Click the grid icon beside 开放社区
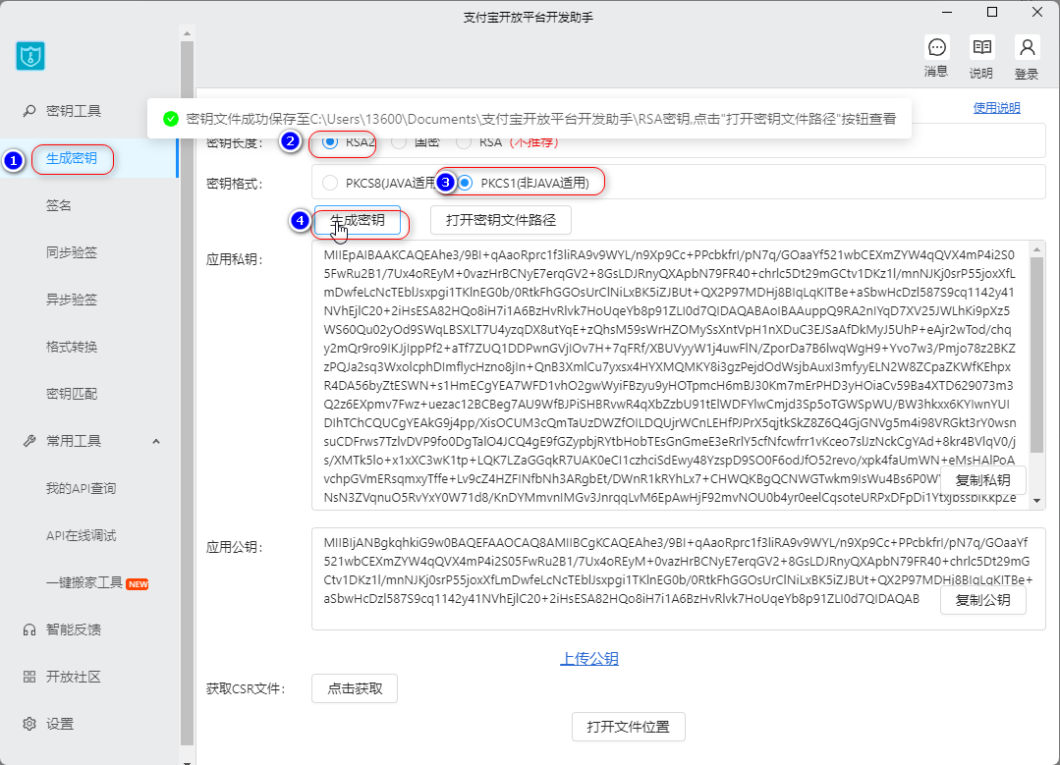This screenshot has height=765, width=1060. point(29,677)
